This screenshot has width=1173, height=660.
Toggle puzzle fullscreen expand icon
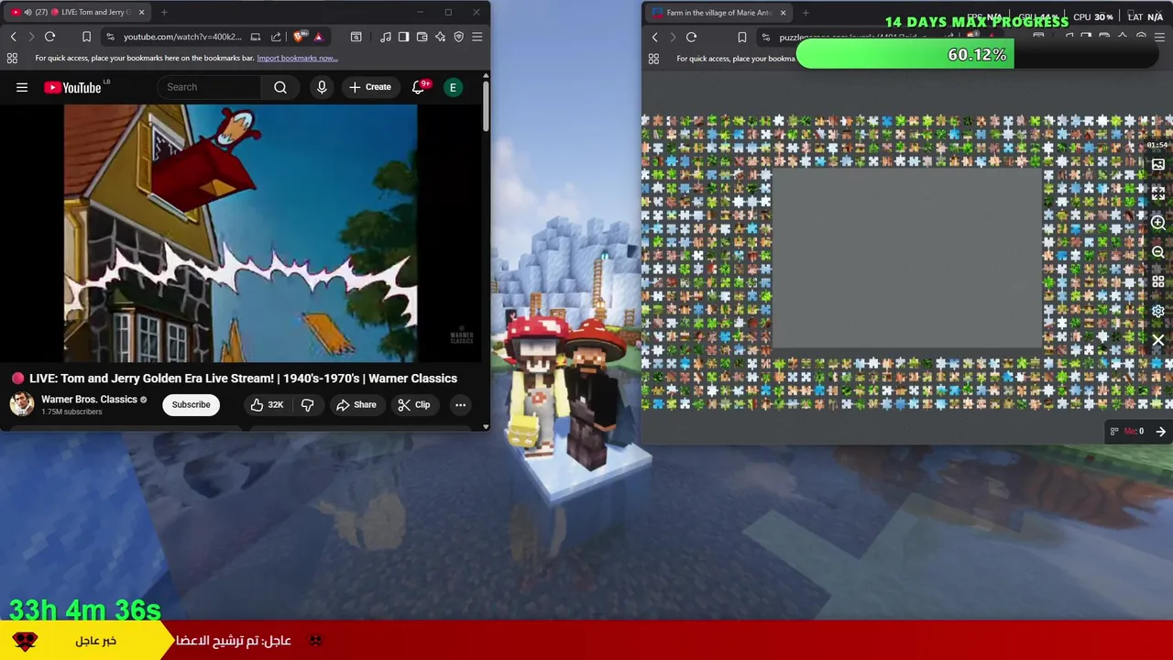[1158, 194]
